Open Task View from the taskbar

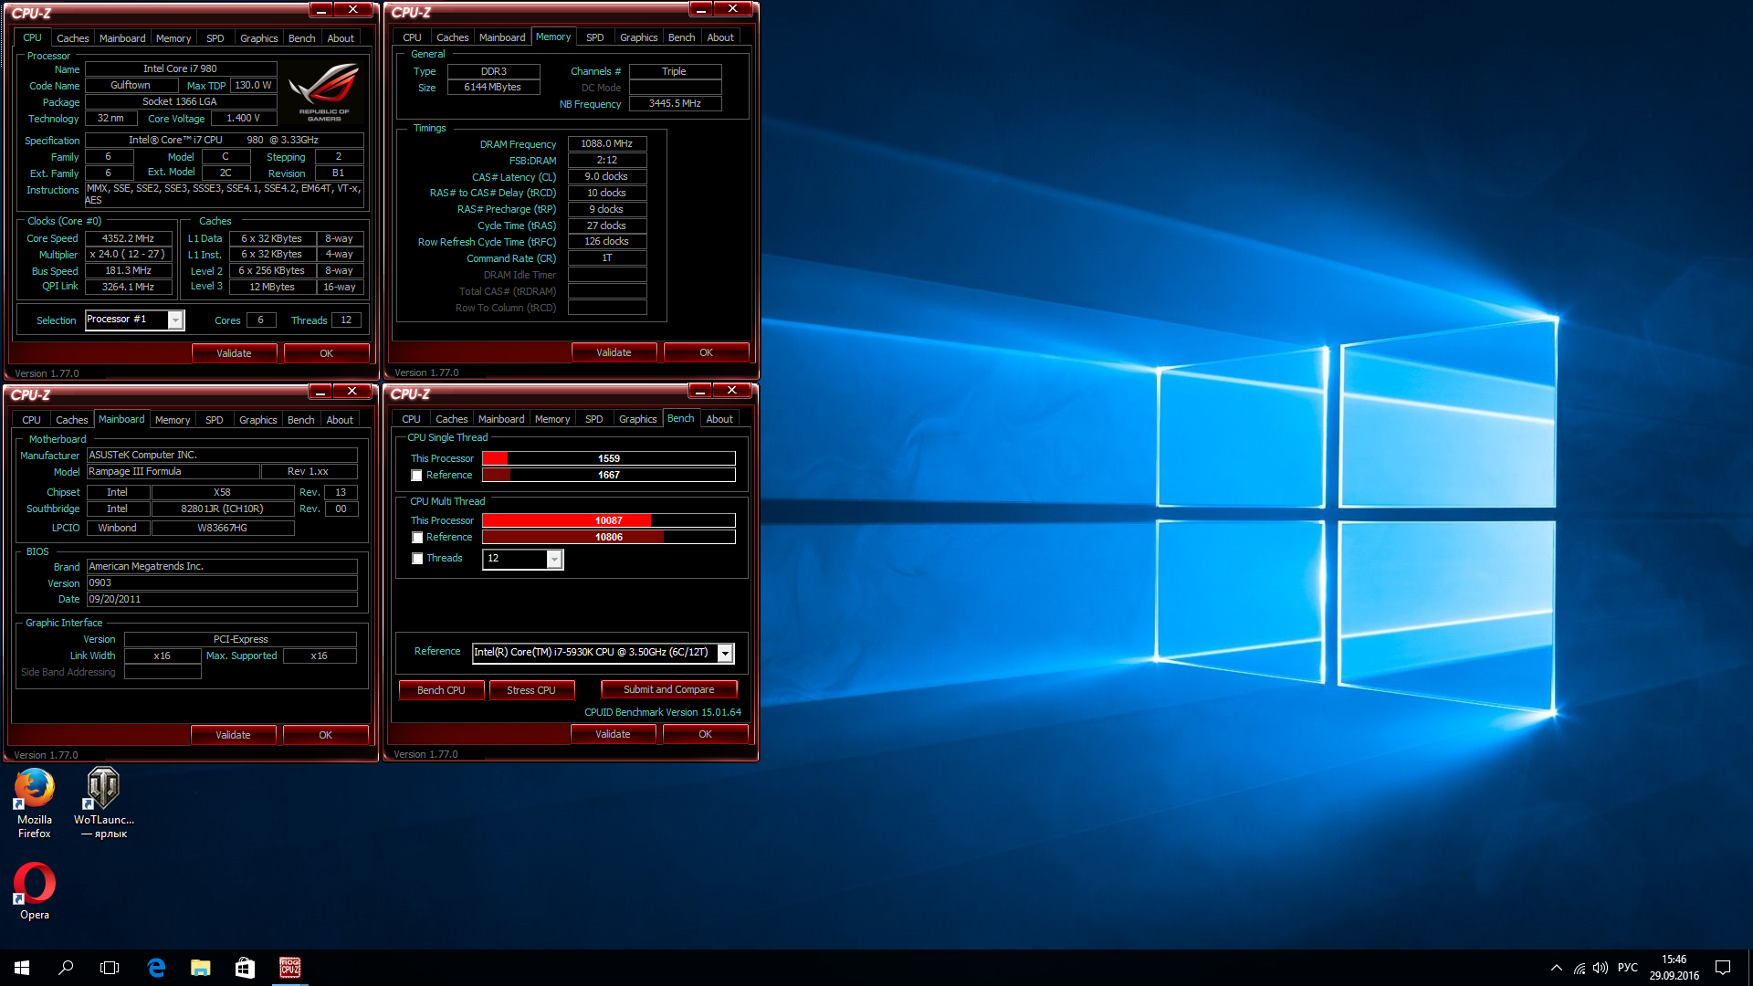(110, 968)
